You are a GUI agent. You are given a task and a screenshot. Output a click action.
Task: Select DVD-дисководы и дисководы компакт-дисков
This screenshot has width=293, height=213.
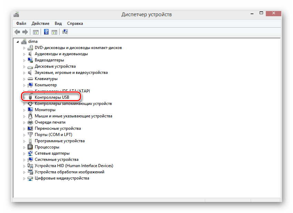coord(78,48)
